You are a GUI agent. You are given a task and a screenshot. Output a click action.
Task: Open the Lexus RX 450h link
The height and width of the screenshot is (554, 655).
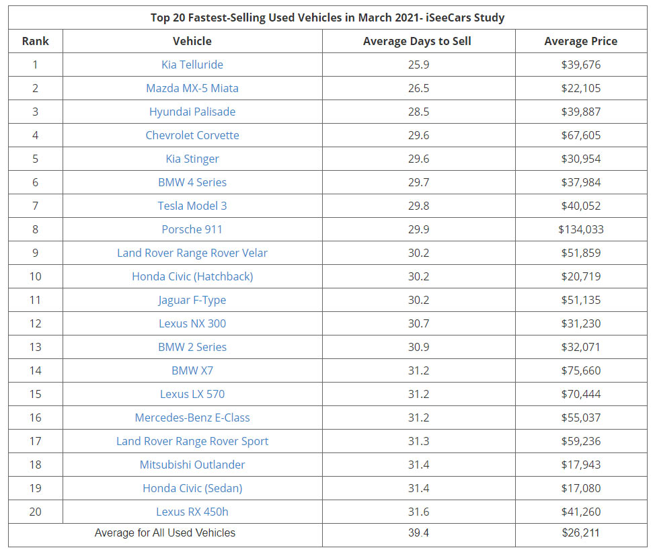tap(192, 512)
